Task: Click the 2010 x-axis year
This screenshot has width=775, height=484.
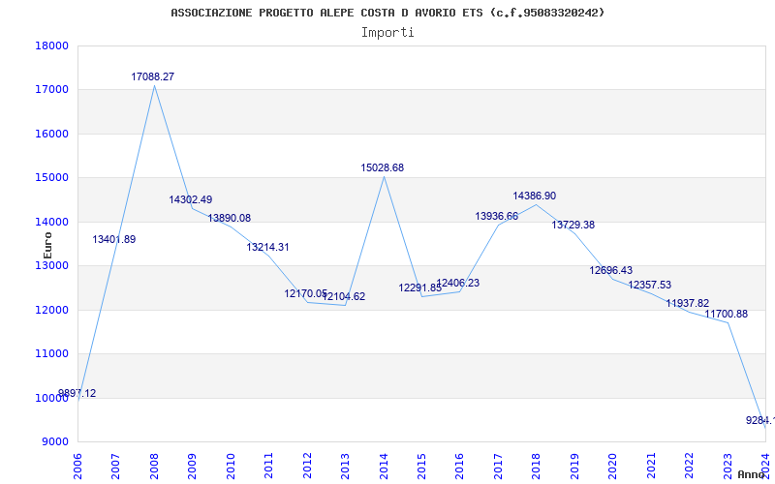Action: 231,467
